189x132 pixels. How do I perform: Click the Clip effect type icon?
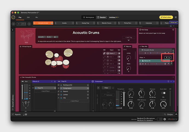point(59,98)
